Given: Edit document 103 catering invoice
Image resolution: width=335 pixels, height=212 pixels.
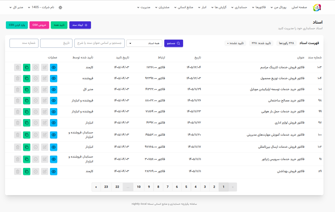Looking at the screenshot, I should coord(45,67).
